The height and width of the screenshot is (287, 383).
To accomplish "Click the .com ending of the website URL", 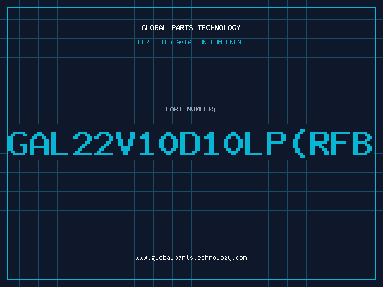I will click(239, 258).
